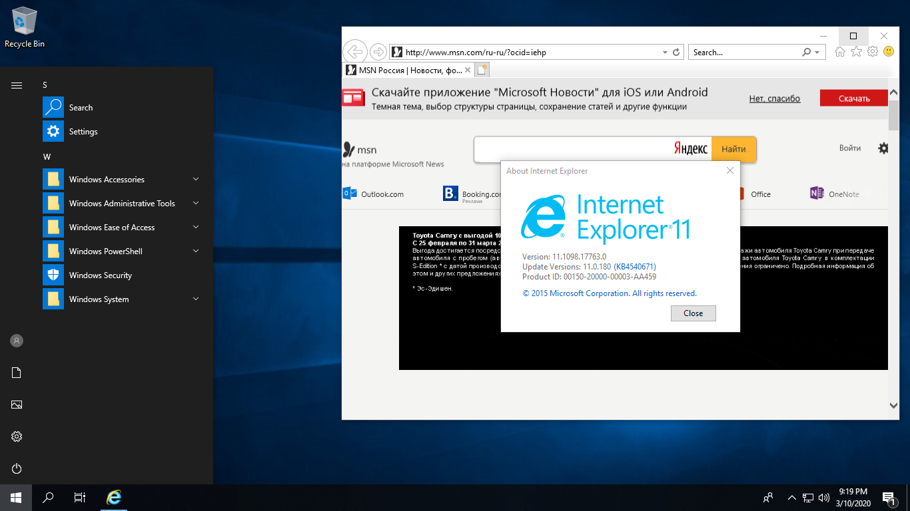
Task: Click the 2015 Microsoft Corporation copyright link
Action: pos(610,293)
